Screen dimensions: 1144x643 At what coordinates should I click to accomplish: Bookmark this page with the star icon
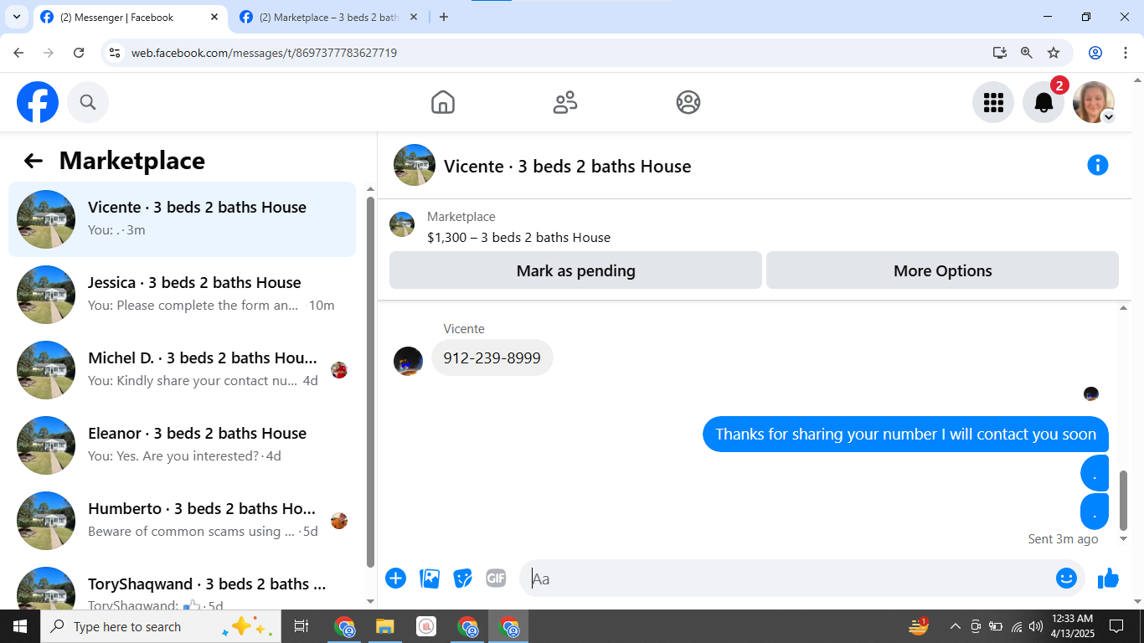click(1054, 53)
